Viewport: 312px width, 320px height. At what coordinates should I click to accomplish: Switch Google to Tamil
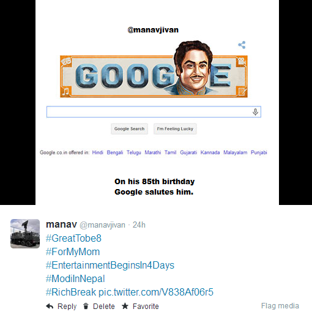pyautogui.click(x=171, y=152)
